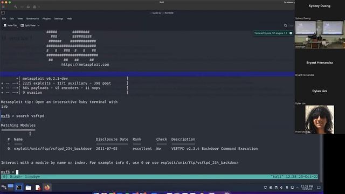Select the '0:zsh-' tmux window entry
This screenshot has width=345, height=194.
click(16, 177)
